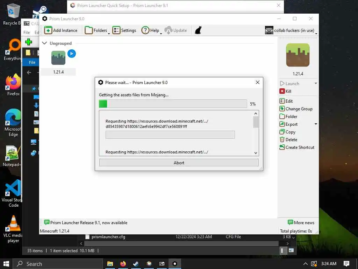Image resolution: width=358 pixels, height=269 pixels.
Task: Click the greyed Update cloud button
Action: 176,30
